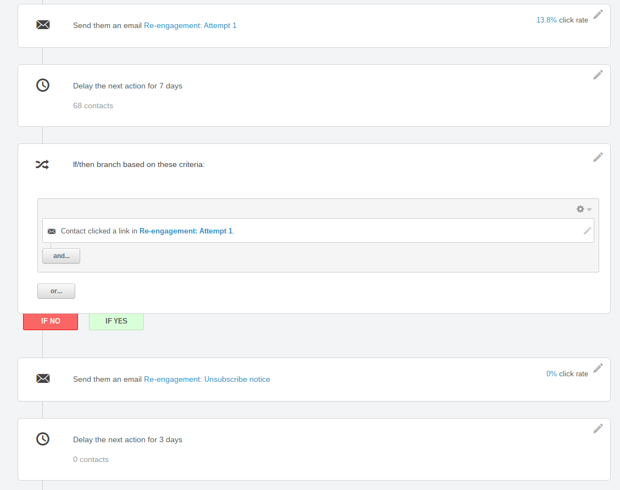Click the envelope icon beside the clicked-link condition
This screenshot has width=620, height=490.
pyautogui.click(x=52, y=231)
